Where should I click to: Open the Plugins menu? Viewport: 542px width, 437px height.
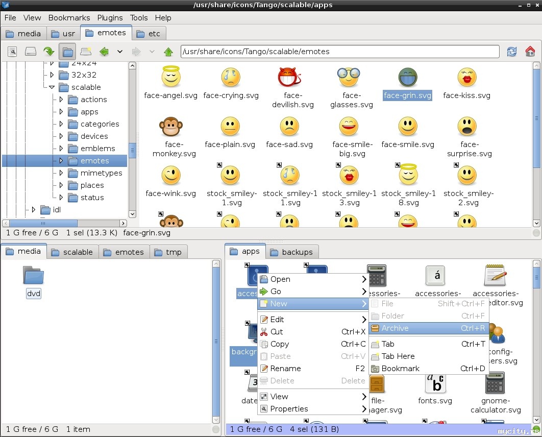(x=110, y=18)
